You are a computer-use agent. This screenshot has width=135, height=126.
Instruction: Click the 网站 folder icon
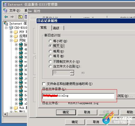[16, 40]
